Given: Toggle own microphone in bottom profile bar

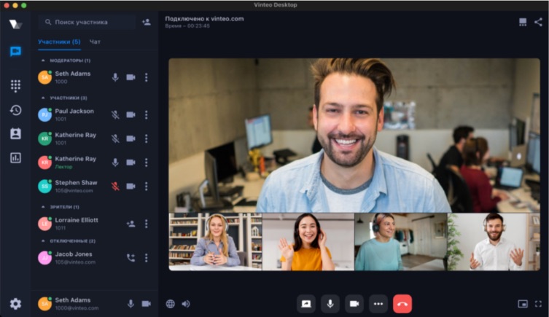Looking at the screenshot, I should [x=131, y=304].
